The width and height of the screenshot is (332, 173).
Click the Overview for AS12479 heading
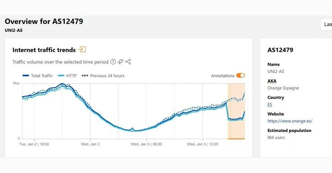coord(44,21)
